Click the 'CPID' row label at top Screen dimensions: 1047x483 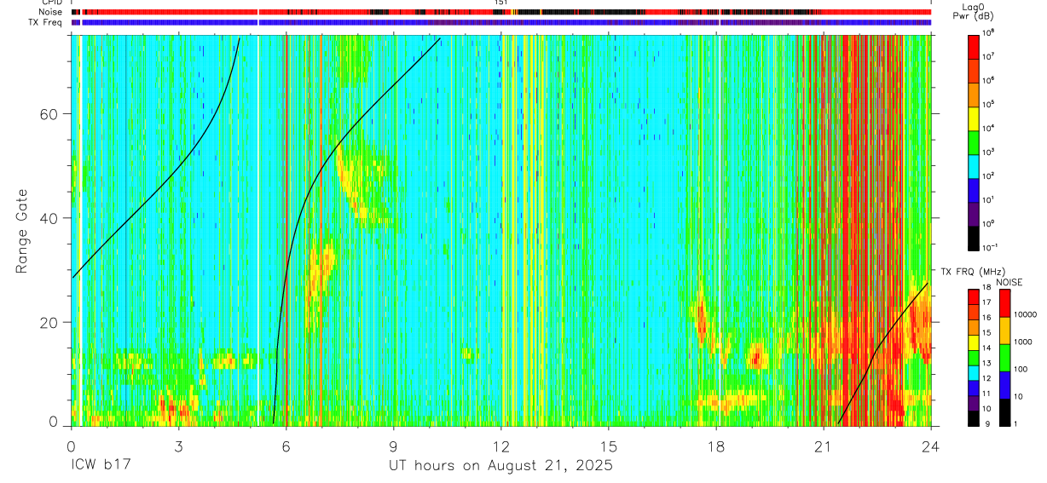coord(53,3)
